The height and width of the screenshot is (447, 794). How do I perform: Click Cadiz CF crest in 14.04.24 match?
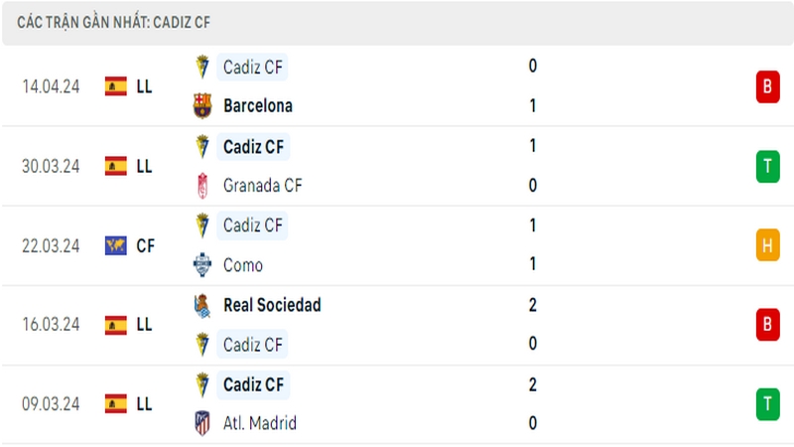coord(202,67)
